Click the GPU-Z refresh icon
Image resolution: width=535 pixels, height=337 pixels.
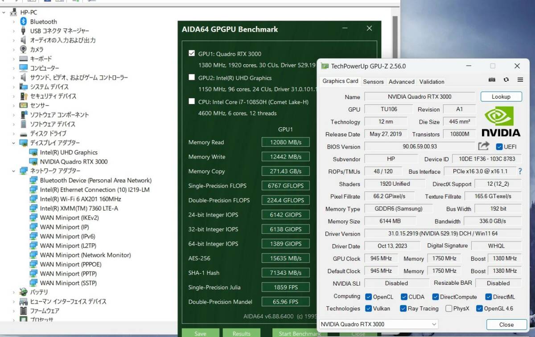pos(506,80)
